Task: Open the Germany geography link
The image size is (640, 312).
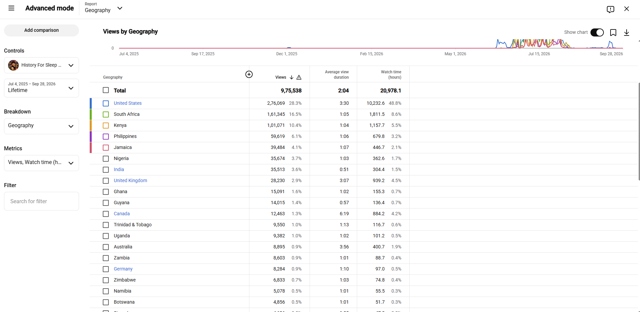Action: coord(123,269)
